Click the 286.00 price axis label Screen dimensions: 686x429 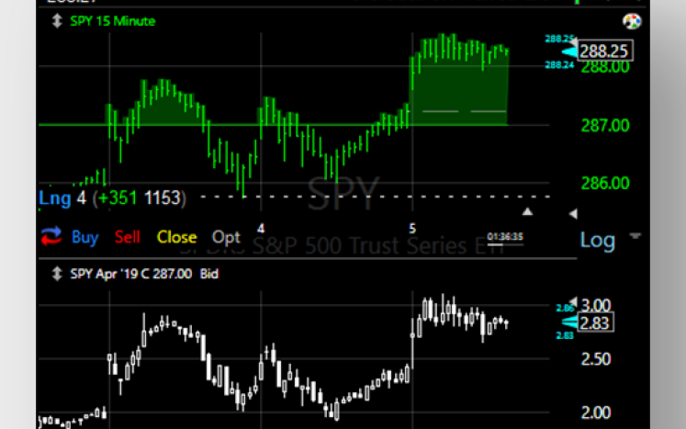(x=605, y=183)
